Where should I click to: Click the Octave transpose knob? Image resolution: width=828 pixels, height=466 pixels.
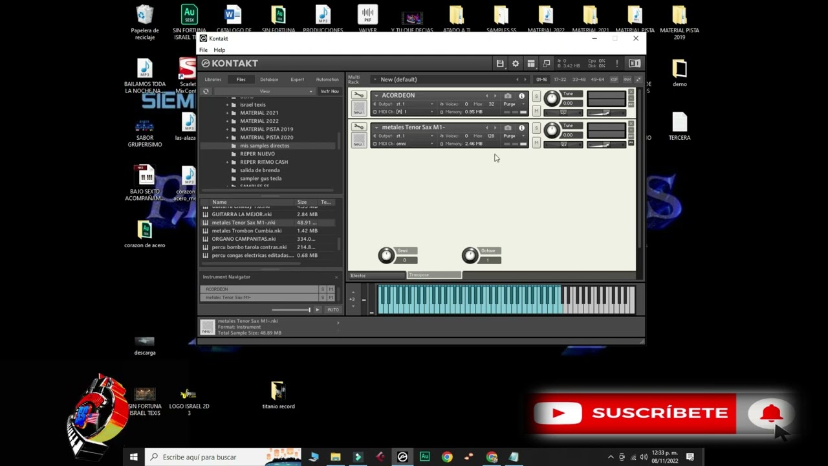point(470,256)
